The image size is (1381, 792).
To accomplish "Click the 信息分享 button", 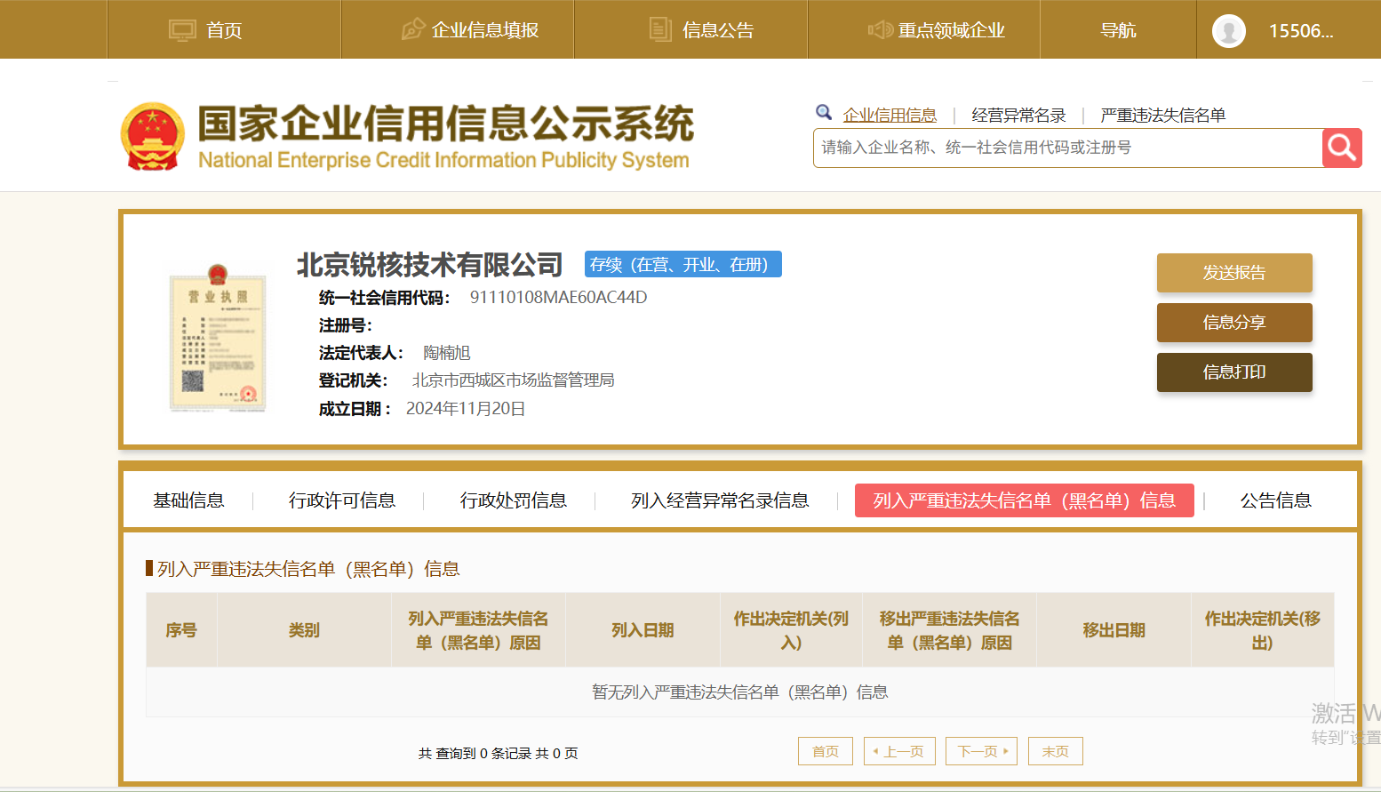I will pyautogui.click(x=1233, y=323).
